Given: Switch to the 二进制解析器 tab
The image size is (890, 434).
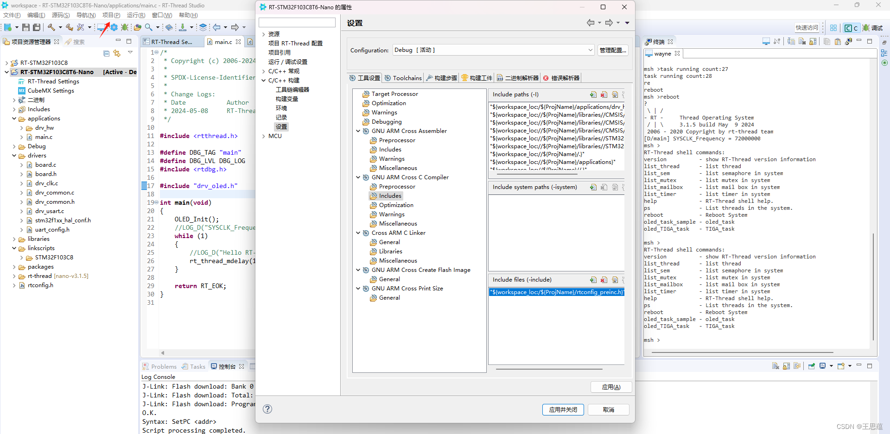Looking at the screenshot, I should pyautogui.click(x=517, y=78).
